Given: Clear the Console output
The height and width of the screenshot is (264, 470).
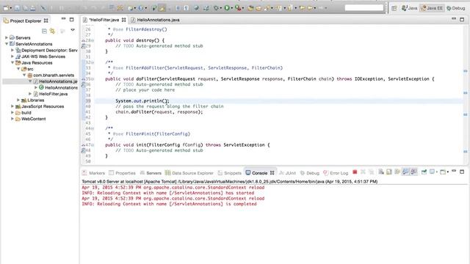Looking at the screenshot, I should coord(381,172).
